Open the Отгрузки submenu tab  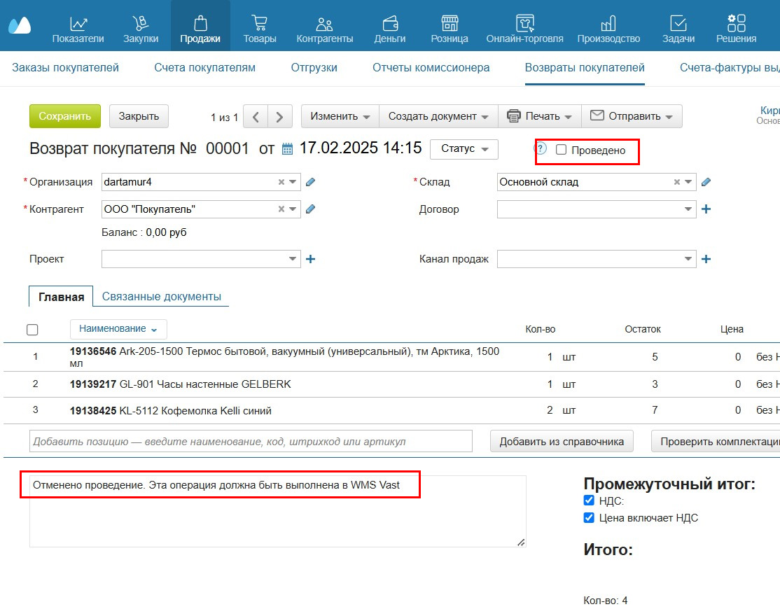click(x=314, y=68)
